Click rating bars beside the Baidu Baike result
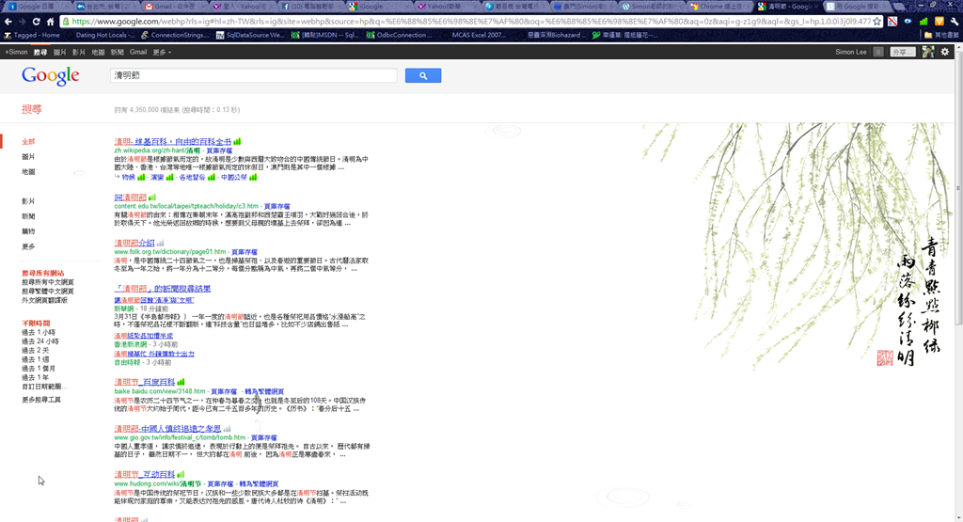 pyautogui.click(x=181, y=382)
